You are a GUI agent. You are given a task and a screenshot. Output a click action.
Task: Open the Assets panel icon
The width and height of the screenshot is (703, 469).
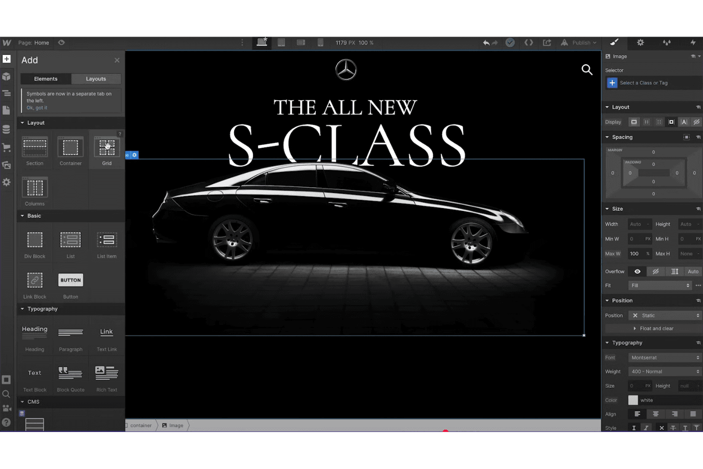pyautogui.click(x=7, y=165)
